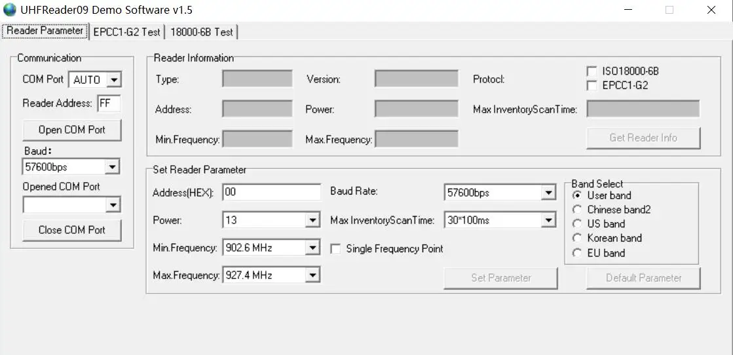Image resolution: width=733 pixels, height=355 pixels.
Task: Expand the COM Port AUTO dropdown
Action: 114,80
